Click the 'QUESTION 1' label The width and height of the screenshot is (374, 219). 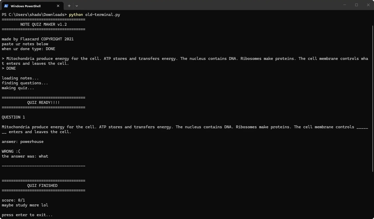(13, 117)
